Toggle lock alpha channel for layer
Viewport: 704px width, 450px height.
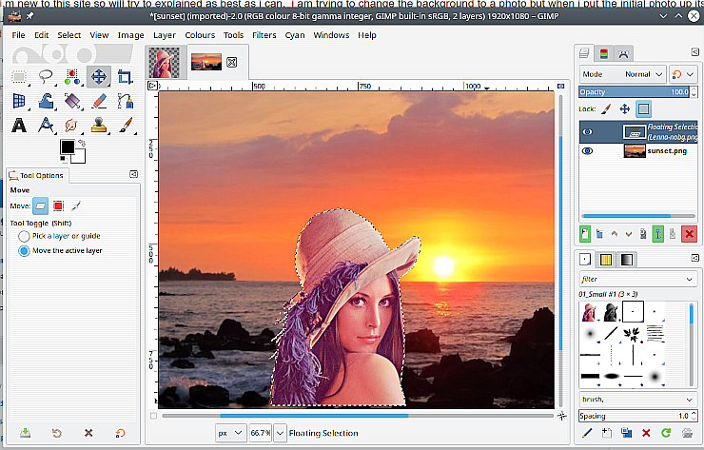[644, 109]
